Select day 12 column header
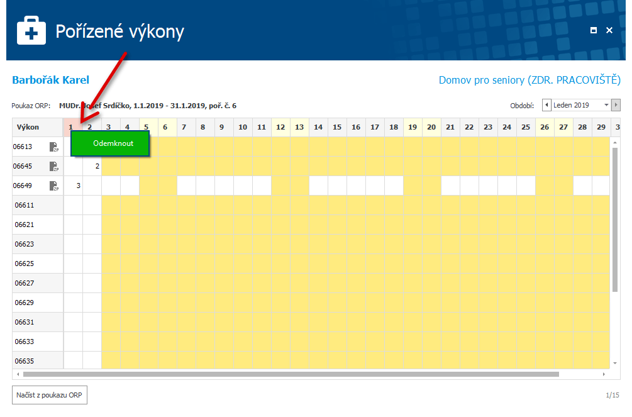The height and width of the screenshot is (417, 632). (x=280, y=127)
